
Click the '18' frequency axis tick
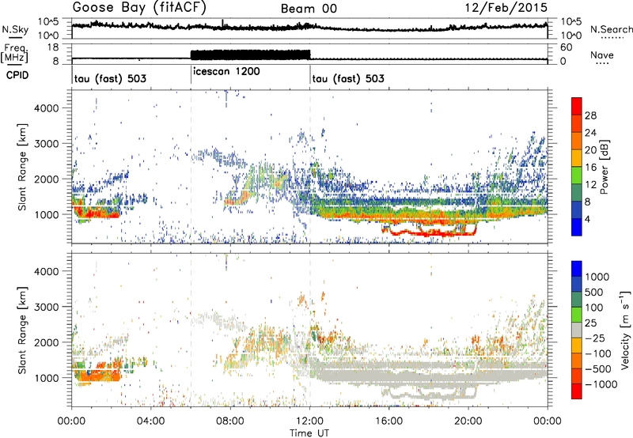click(53, 47)
